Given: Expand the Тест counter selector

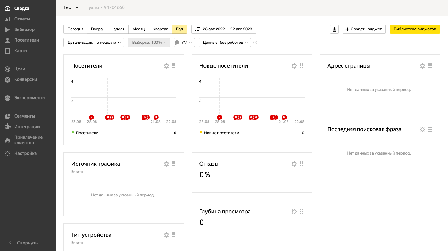Looking at the screenshot, I should coord(71,7).
